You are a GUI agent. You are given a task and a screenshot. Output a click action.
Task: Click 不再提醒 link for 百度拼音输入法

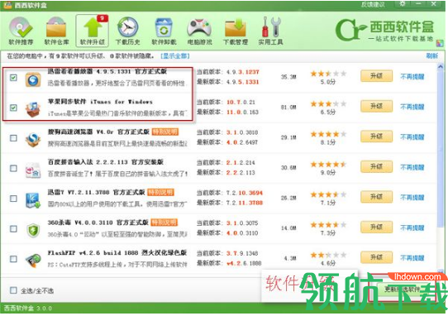pyautogui.click(x=412, y=167)
